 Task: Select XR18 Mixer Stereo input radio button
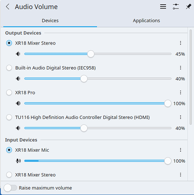tap(9, 175)
